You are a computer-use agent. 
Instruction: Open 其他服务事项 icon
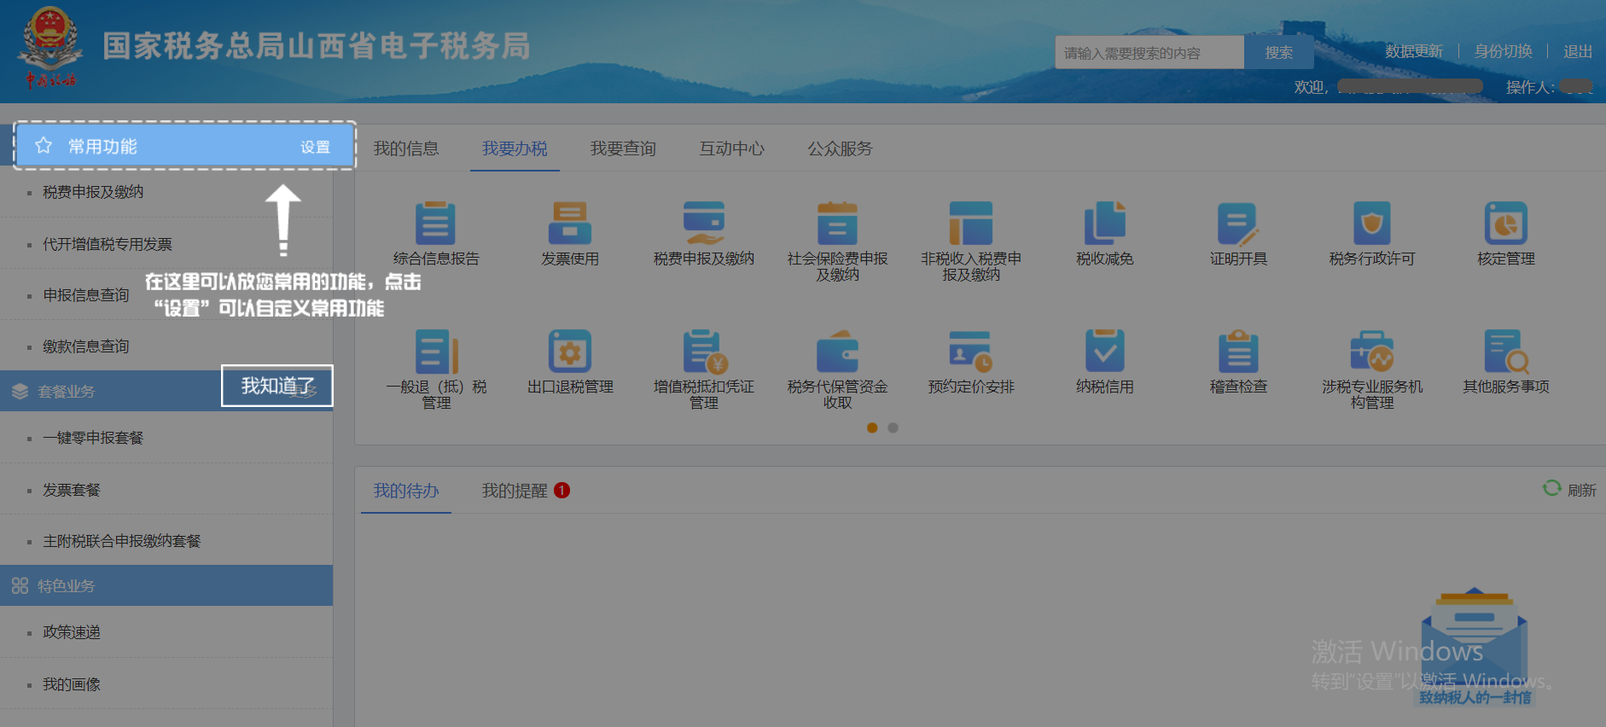coord(1506,352)
